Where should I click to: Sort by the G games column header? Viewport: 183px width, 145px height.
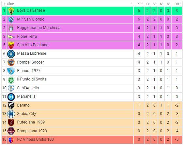(x=147, y=4)
